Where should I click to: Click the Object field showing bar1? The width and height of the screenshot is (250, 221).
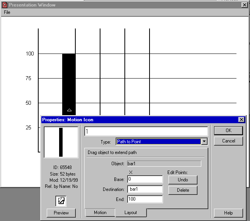[164, 164]
